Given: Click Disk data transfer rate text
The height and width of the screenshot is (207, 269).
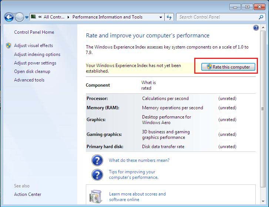Looking at the screenshot, I should coord(163,147).
